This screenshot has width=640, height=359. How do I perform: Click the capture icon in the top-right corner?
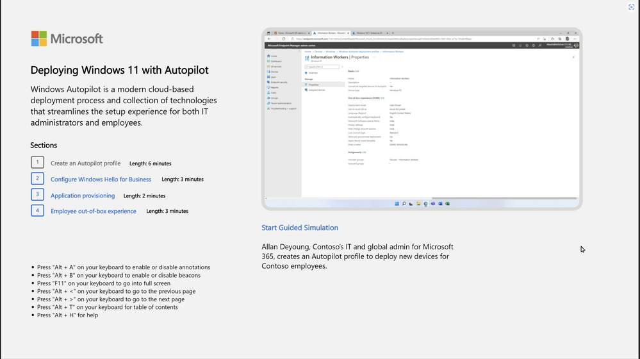coord(632,7)
